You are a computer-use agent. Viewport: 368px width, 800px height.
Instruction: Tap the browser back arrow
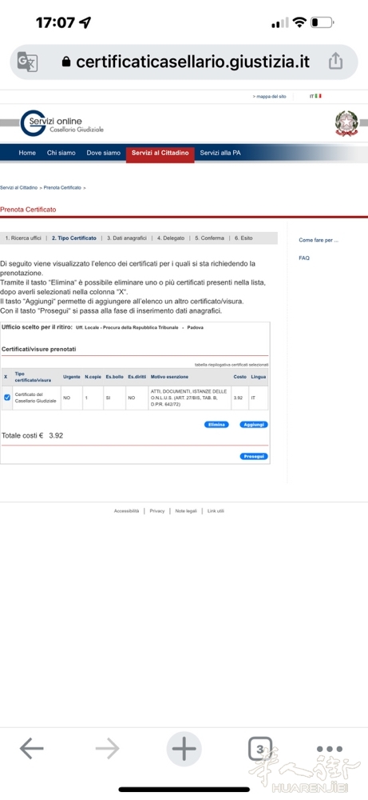click(32, 749)
